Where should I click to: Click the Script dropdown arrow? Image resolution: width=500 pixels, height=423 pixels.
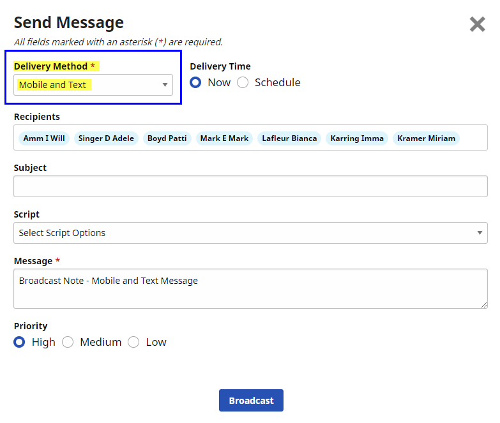(480, 233)
